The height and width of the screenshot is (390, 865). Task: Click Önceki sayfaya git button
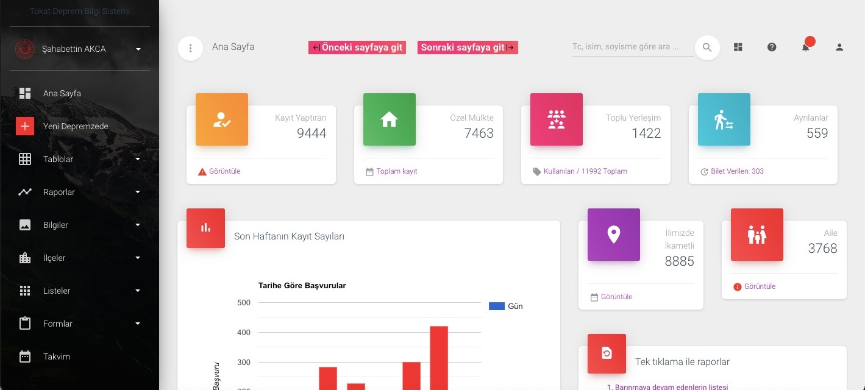pos(357,48)
